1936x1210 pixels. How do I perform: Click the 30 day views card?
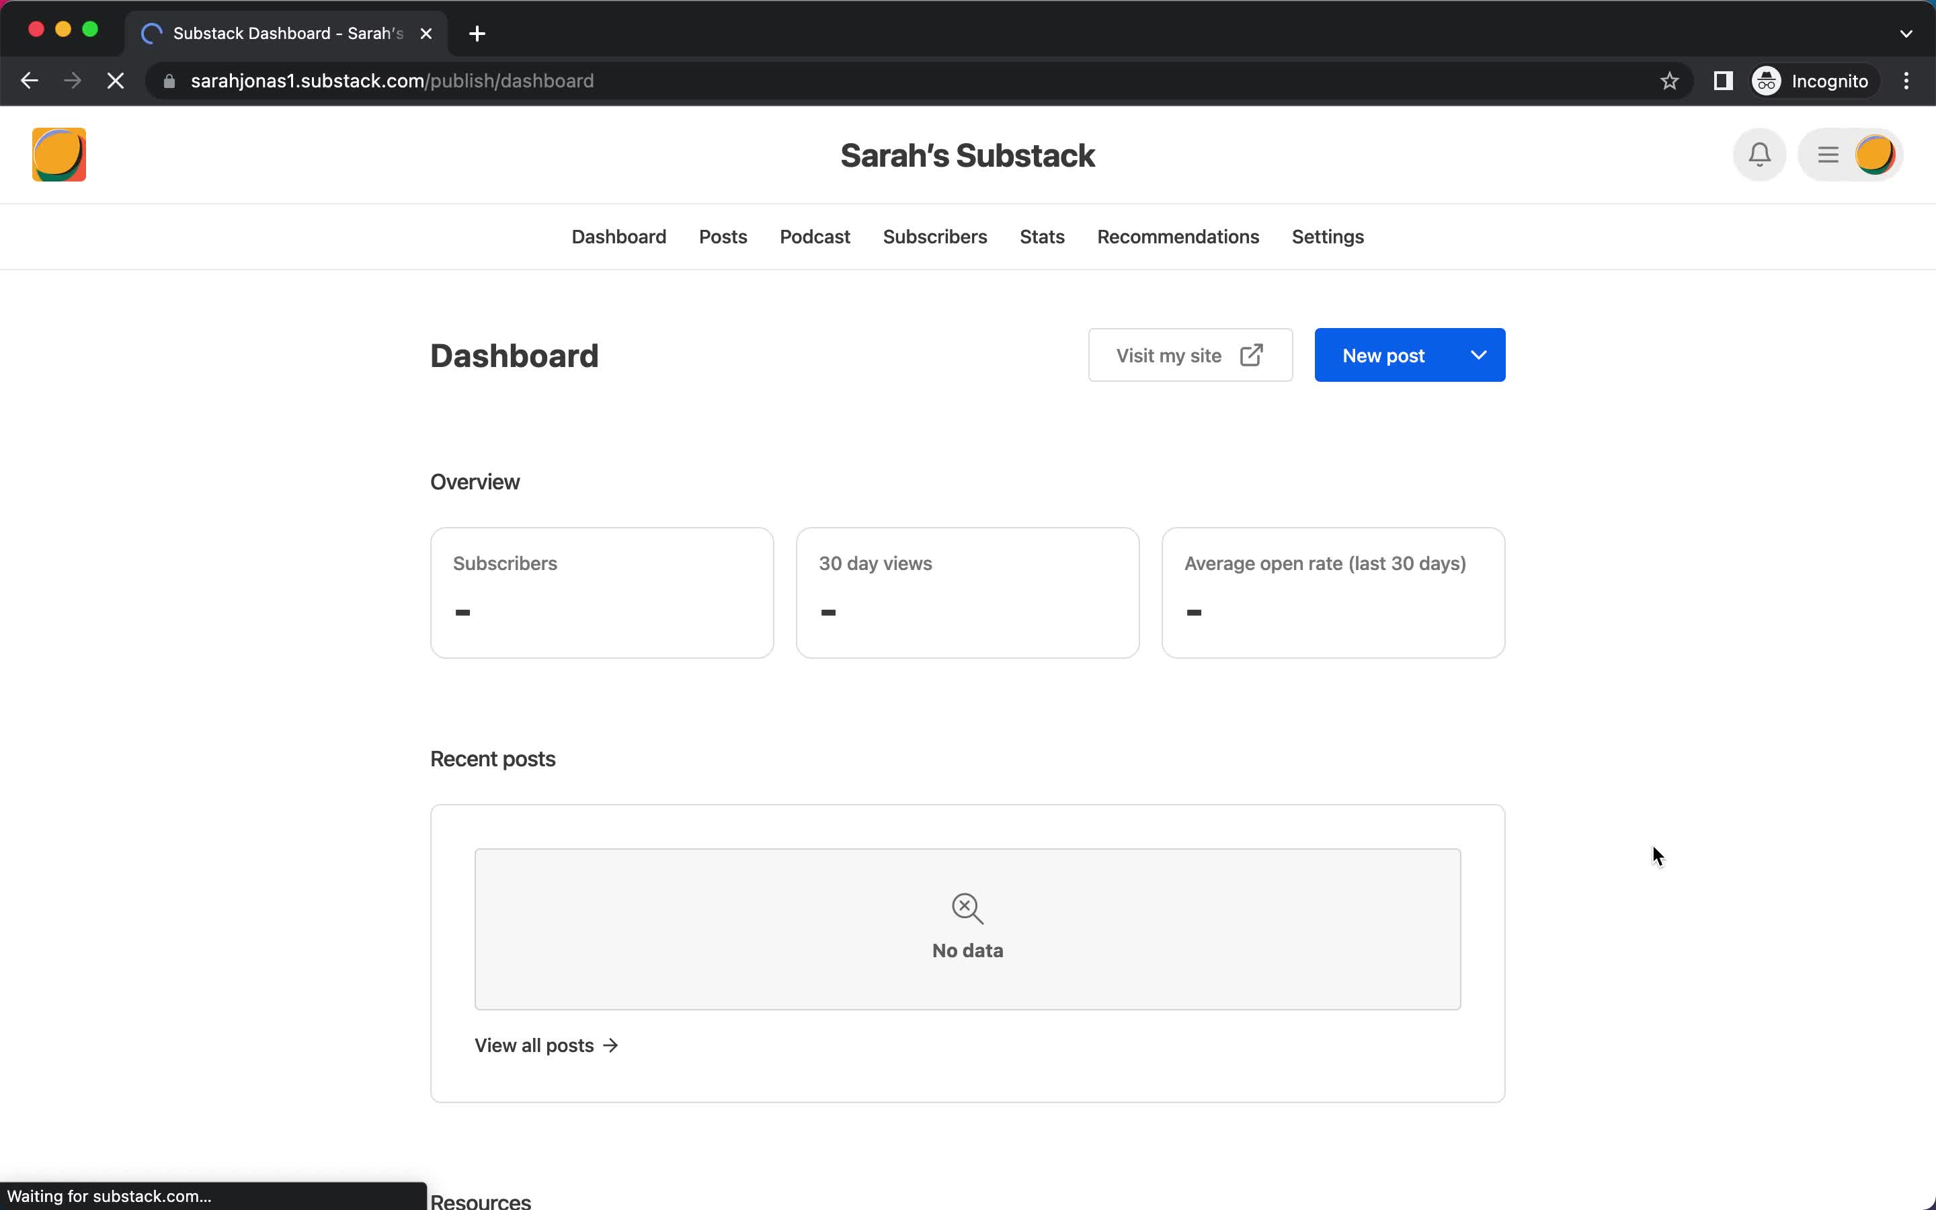coord(967,593)
